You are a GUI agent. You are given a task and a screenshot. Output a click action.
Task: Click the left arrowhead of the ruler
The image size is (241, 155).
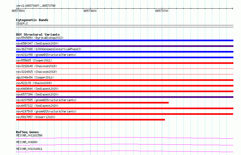pyautogui.click(x=17, y=8)
